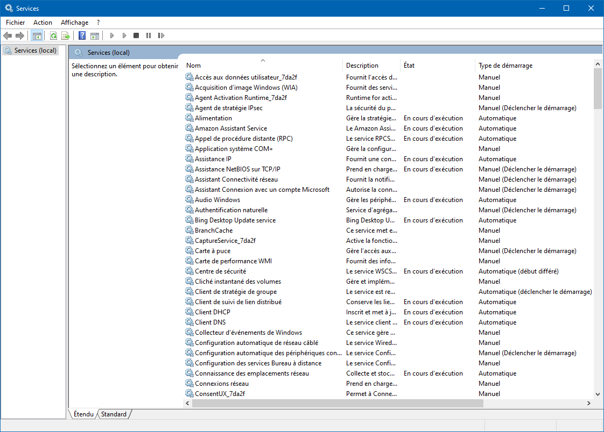Click the gear icon of Centre de sécurité
604x432 pixels.
(189, 271)
